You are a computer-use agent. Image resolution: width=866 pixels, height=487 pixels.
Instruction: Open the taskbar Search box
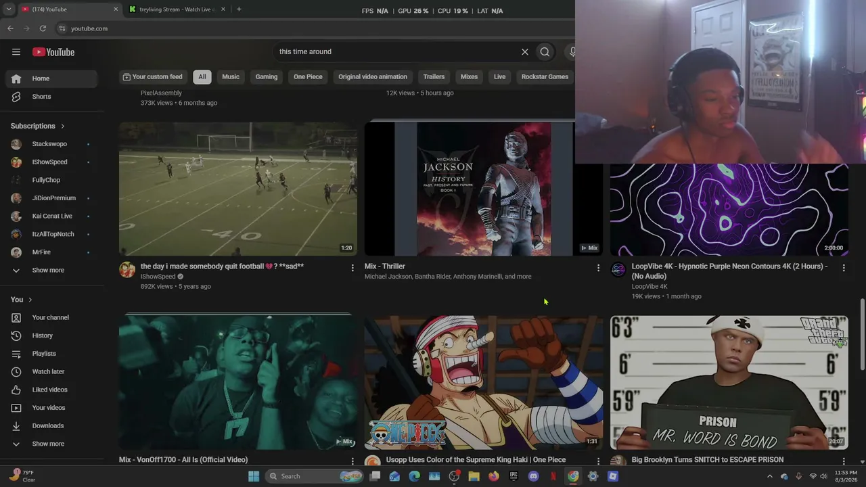click(x=315, y=476)
